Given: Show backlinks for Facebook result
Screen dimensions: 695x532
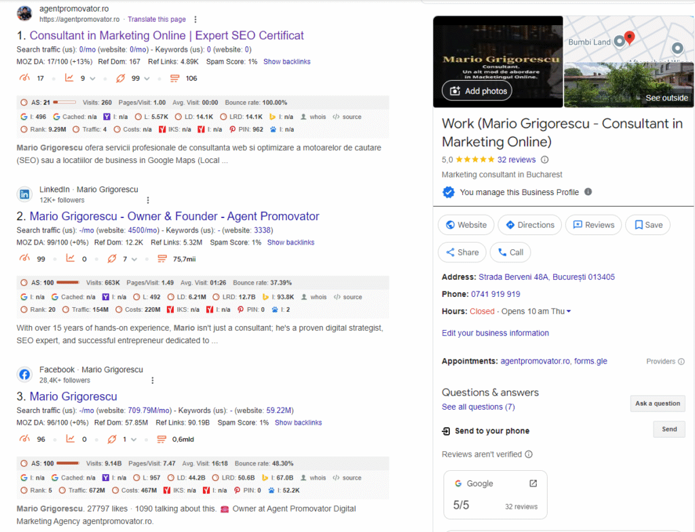Looking at the screenshot, I should tap(299, 423).
